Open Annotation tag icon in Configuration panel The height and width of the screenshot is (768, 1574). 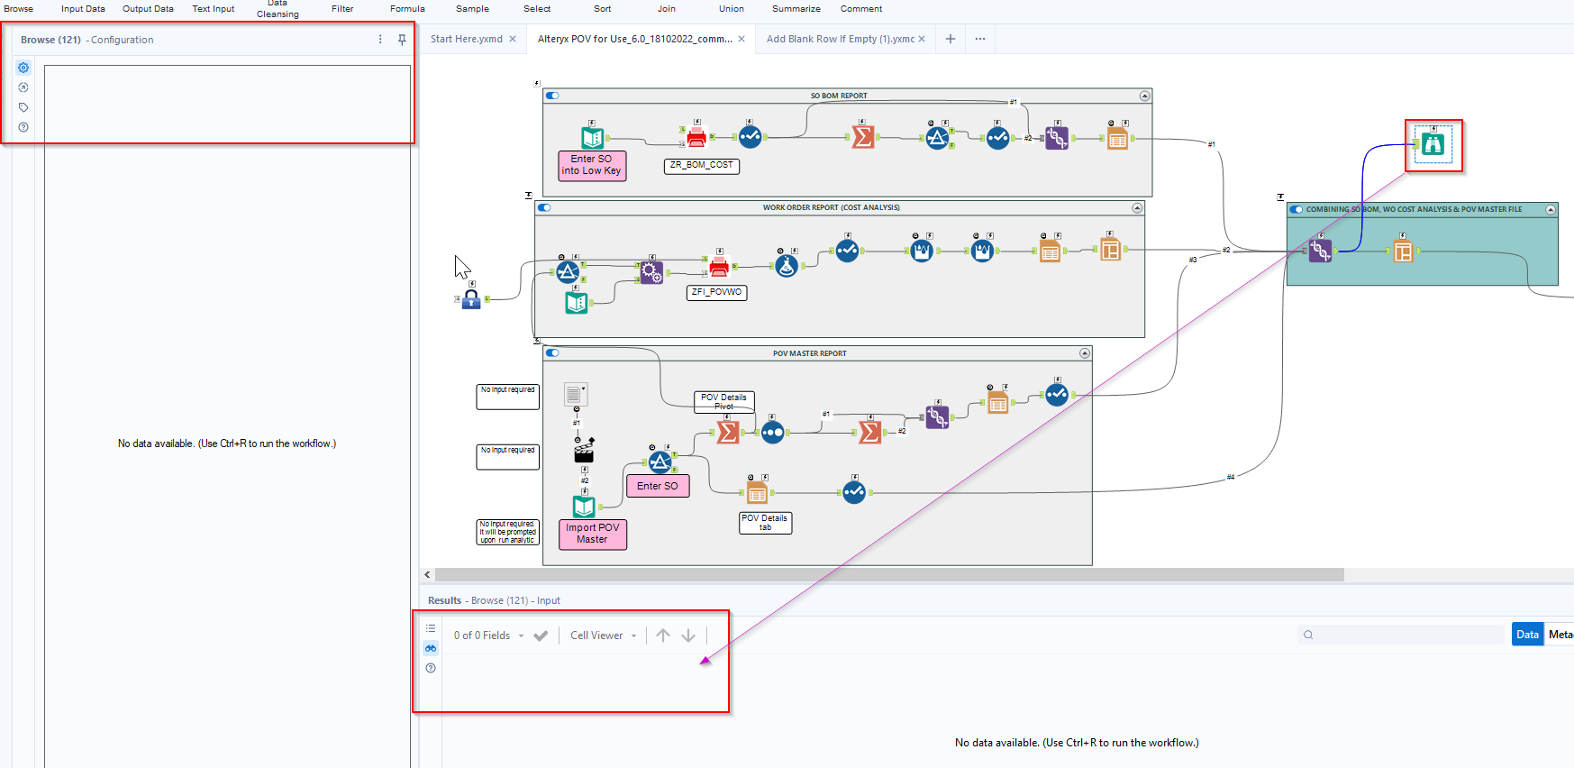[x=23, y=107]
